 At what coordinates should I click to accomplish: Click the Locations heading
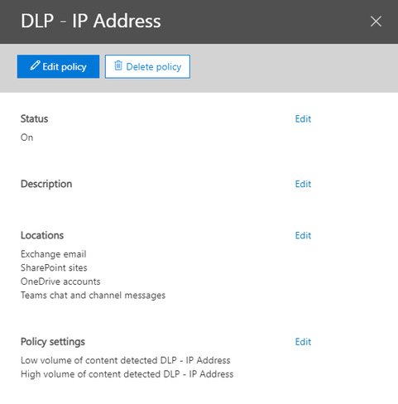click(42, 235)
